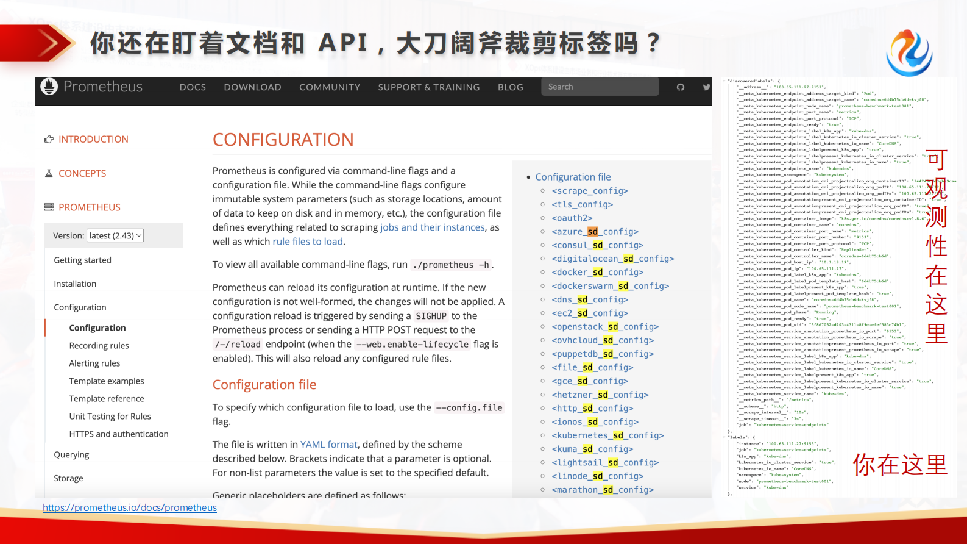Open HTTPS and authentication page
This screenshot has height=544, width=967.
pos(119,434)
